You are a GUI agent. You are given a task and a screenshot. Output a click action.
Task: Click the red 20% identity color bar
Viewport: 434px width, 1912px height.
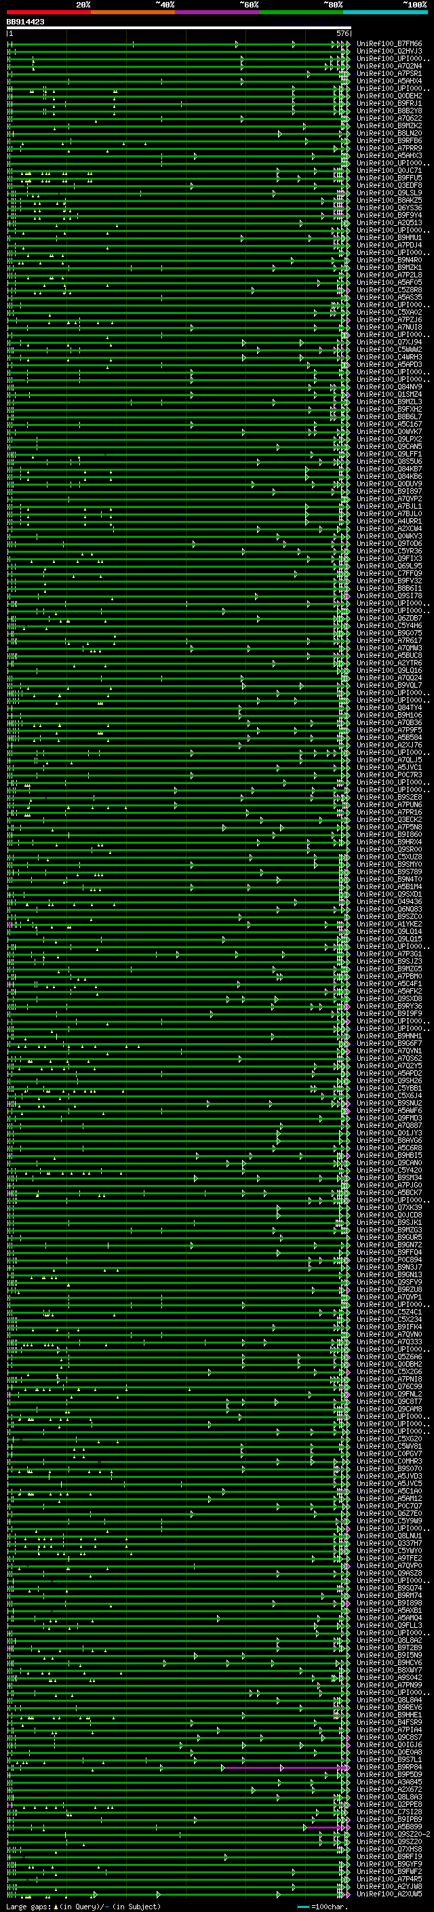pos(48,12)
